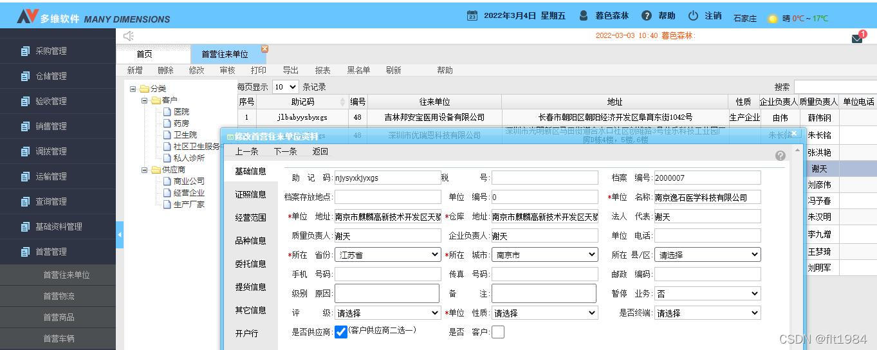Check the 是否客户 checkbox

pos(498,332)
